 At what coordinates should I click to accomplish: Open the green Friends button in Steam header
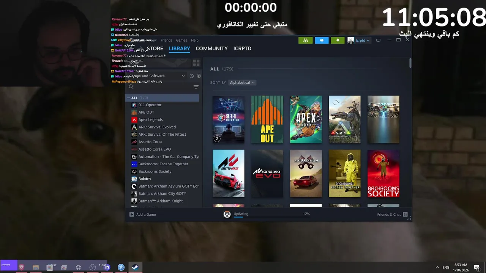click(305, 40)
